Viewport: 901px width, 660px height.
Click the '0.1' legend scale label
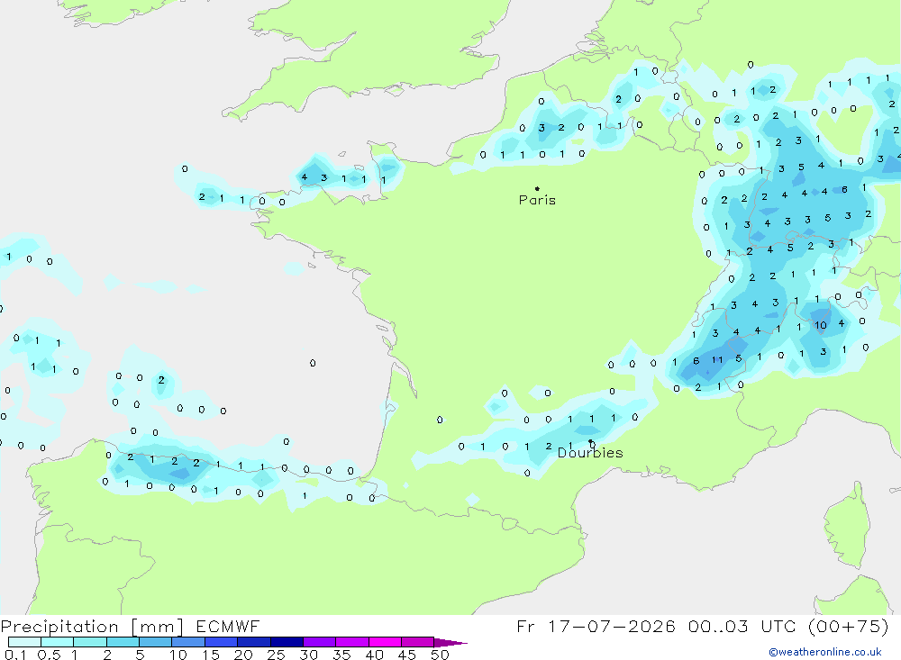[15, 655]
